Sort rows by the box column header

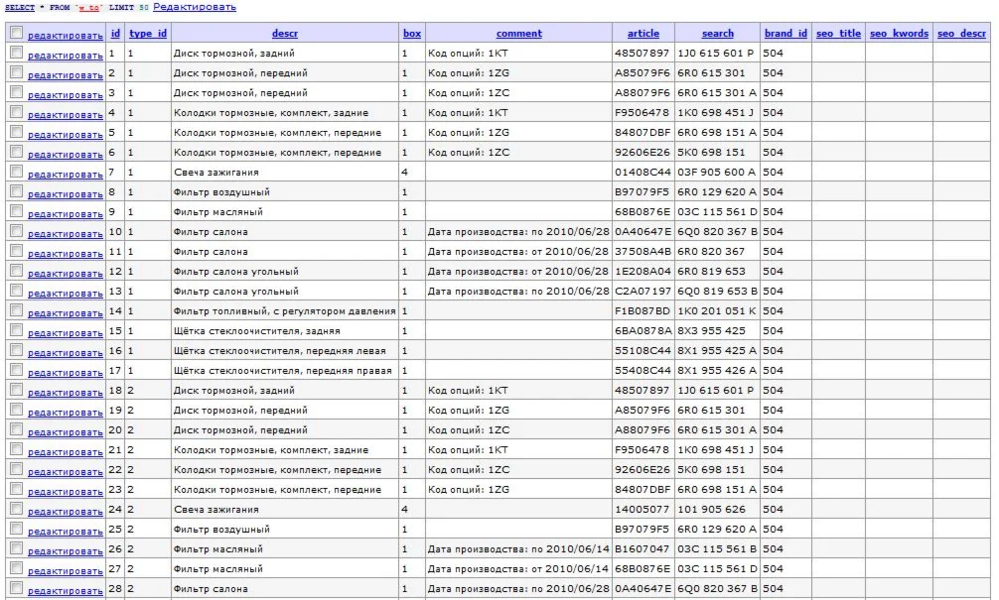(x=412, y=33)
